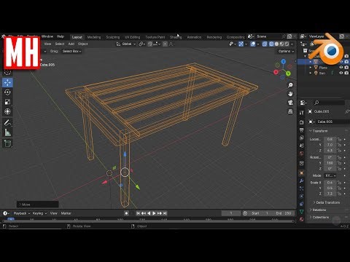Toggle viewport visibility eye for Sun

[x=341, y=73]
